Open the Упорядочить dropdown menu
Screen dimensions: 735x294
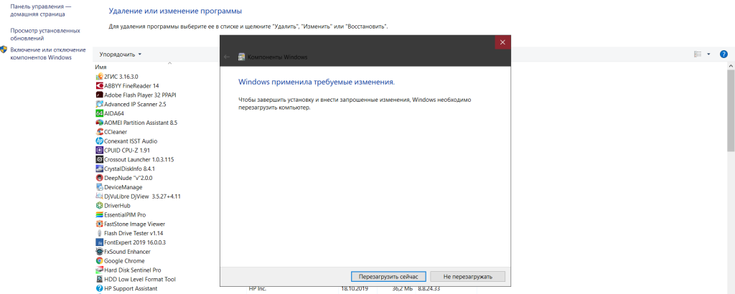click(121, 54)
